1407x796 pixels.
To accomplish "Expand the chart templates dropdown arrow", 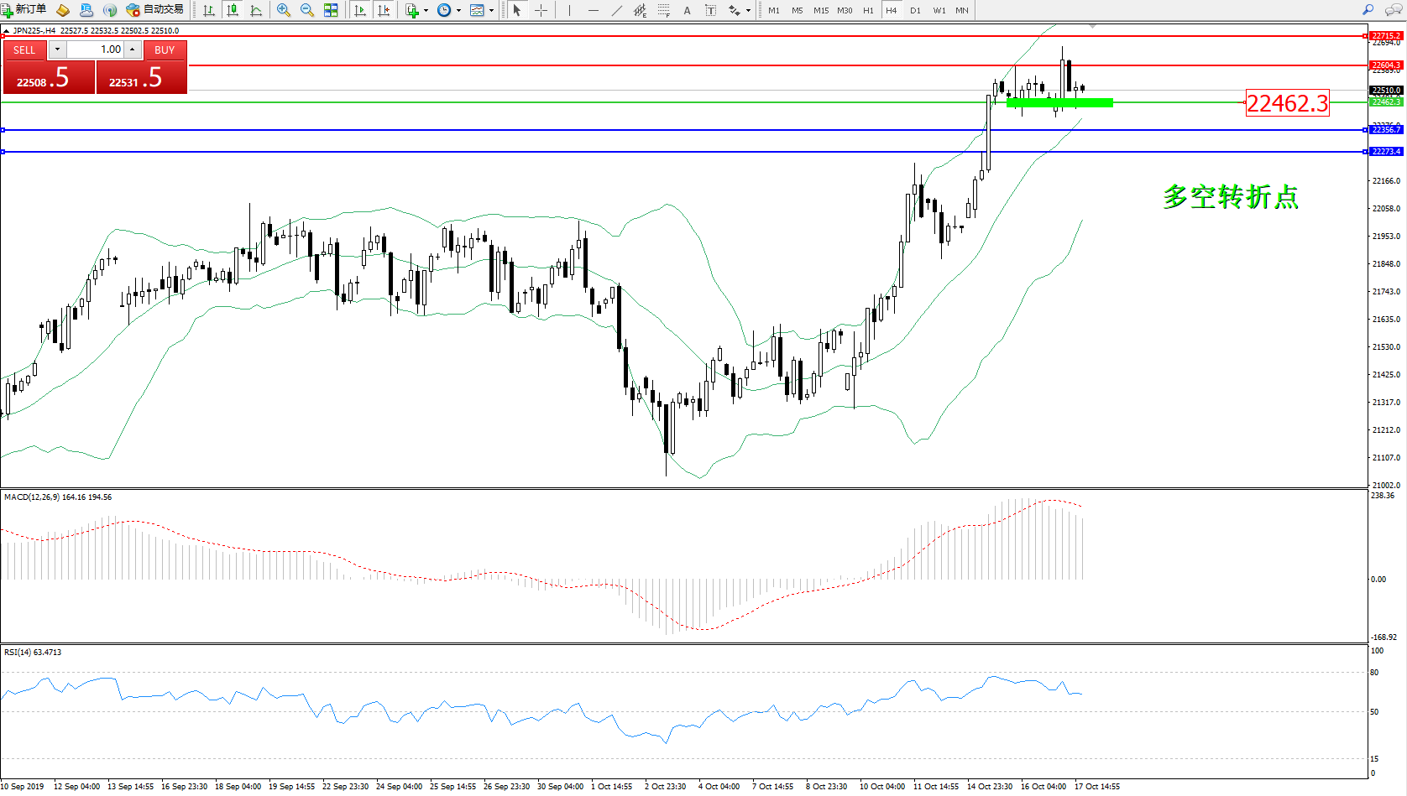I will [x=491, y=11].
